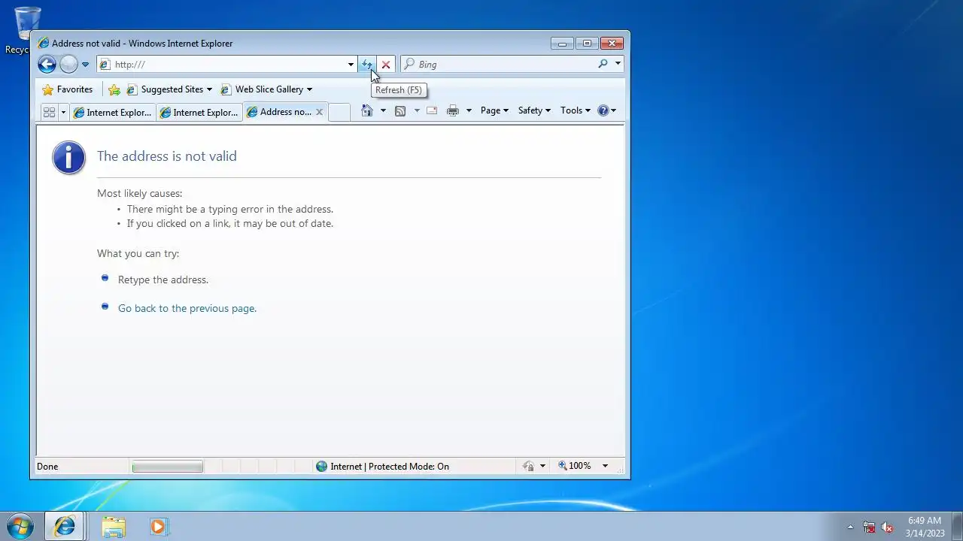
Task: Click the IE logo in the title bar
Action: click(44, 44)
